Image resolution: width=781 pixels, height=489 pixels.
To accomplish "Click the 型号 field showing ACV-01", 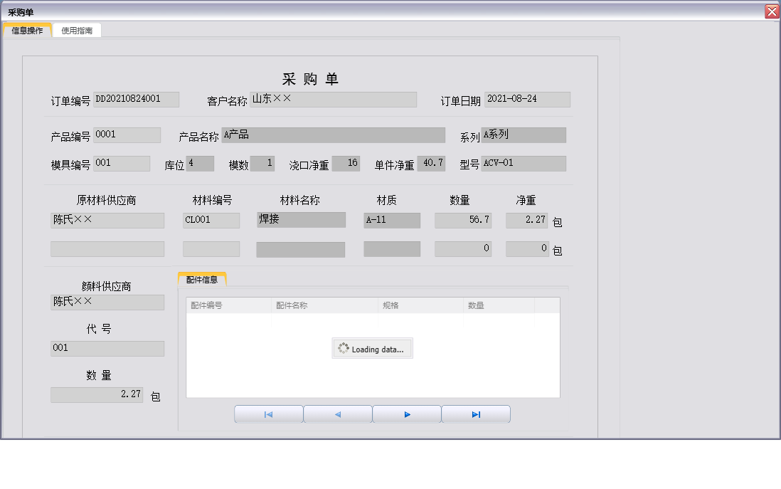I will (524, 163).
